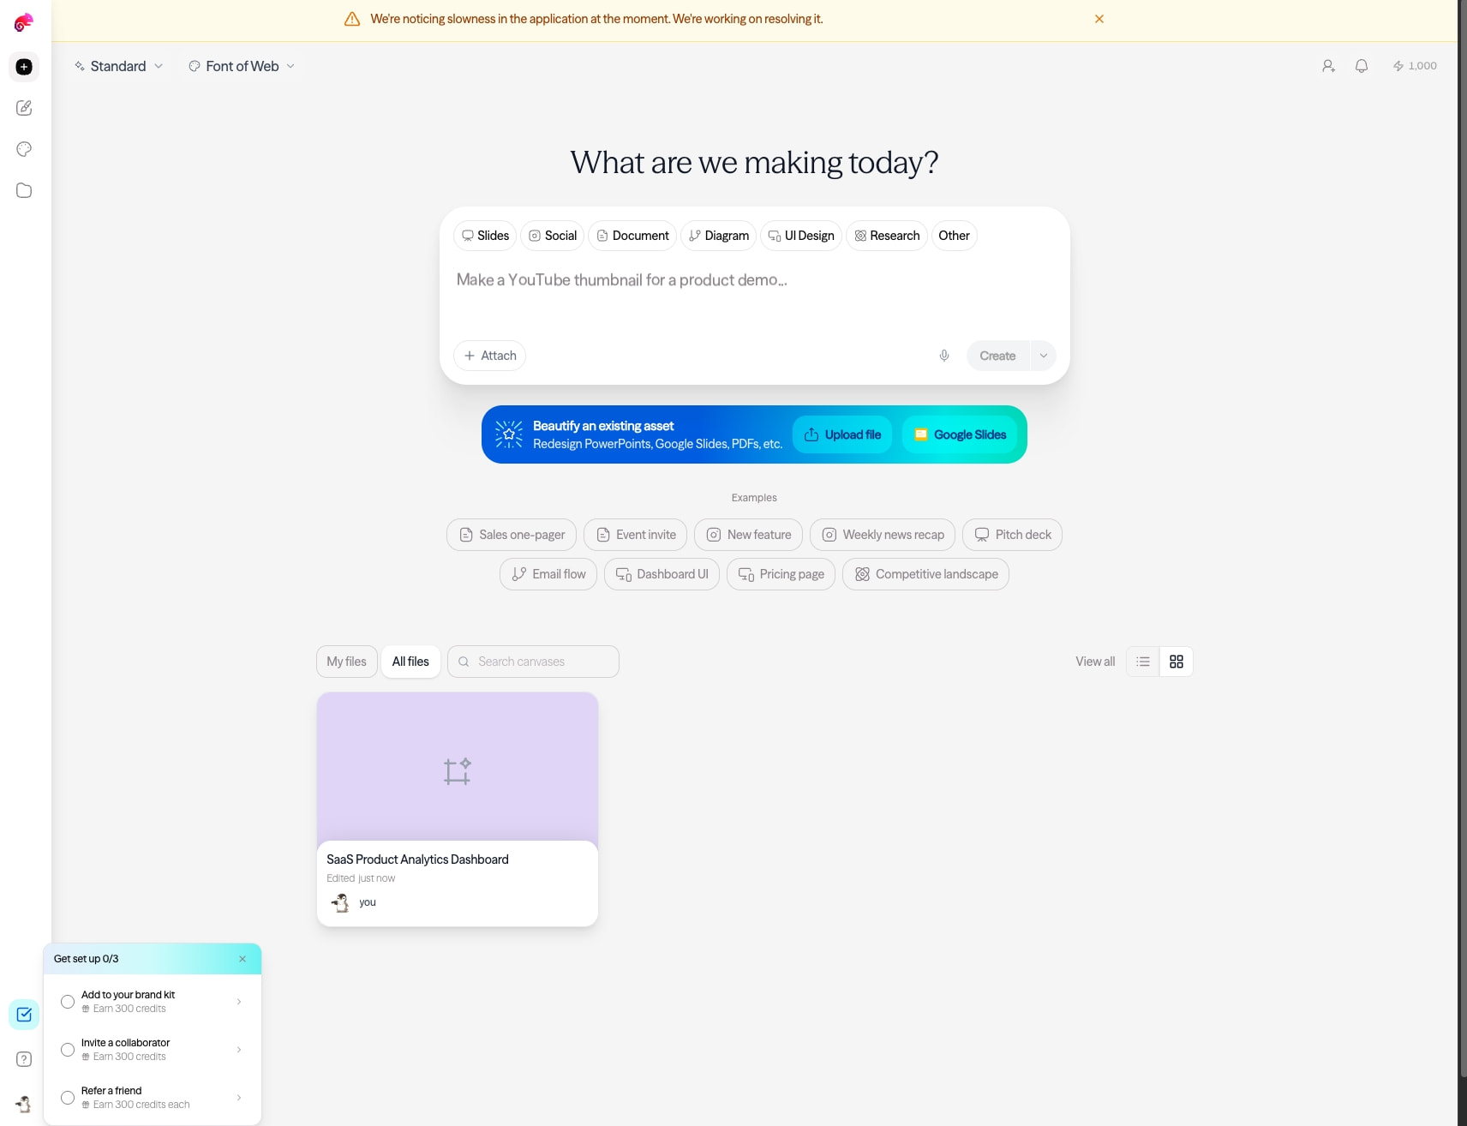Open the edit pencil icon in sidebar
The width and height of the screenshot is (1467, 1126).
coord(24,108)
